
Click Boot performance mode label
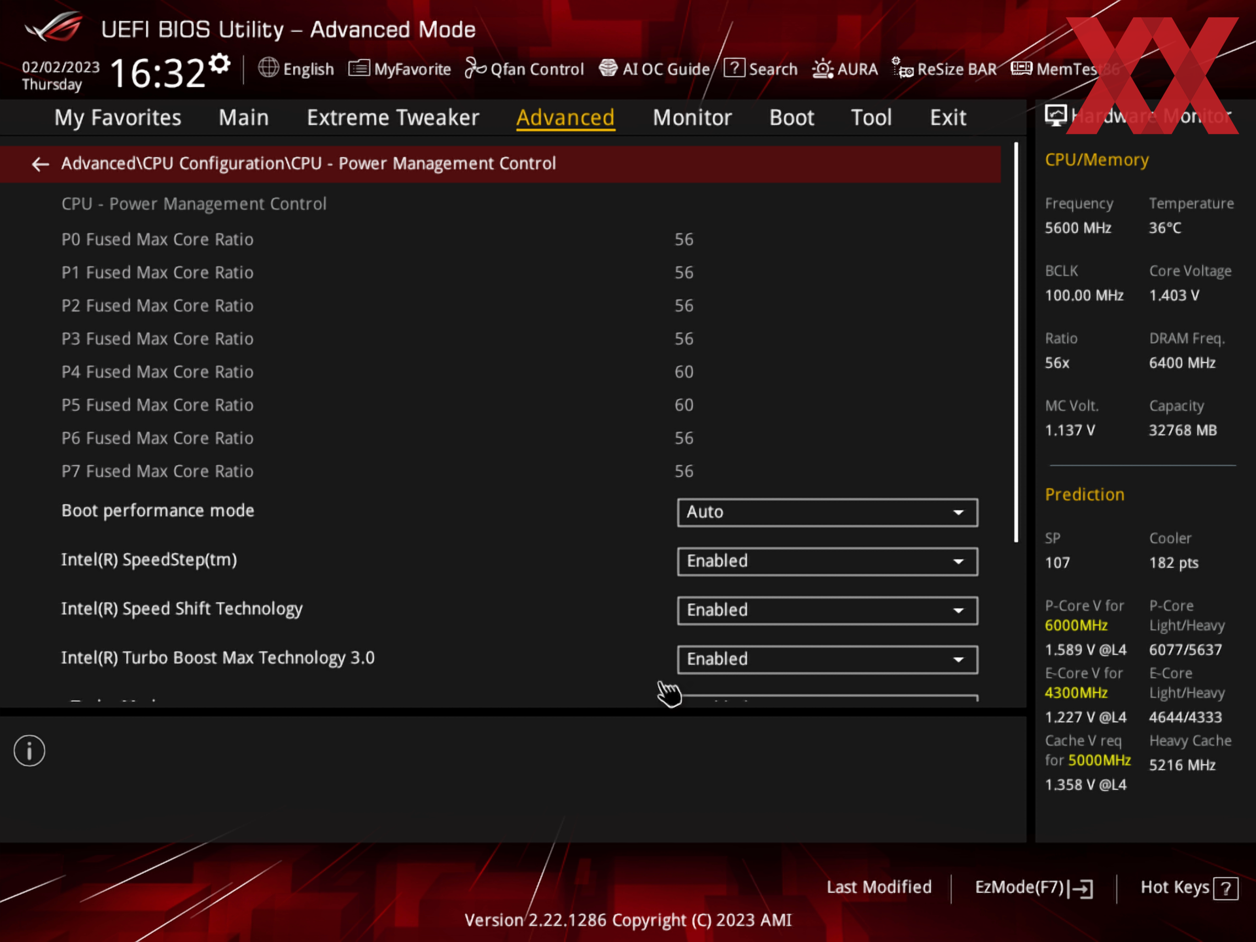(x=158, y=511)
